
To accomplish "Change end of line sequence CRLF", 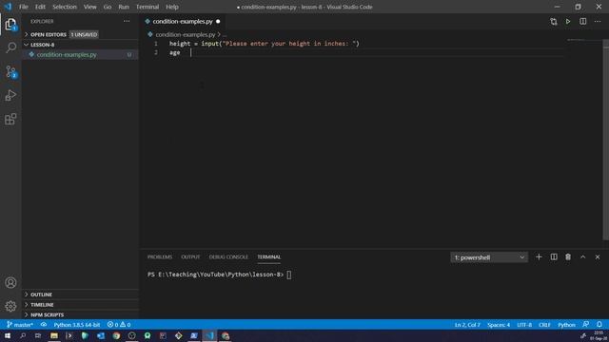I will [x=544, y=325].
